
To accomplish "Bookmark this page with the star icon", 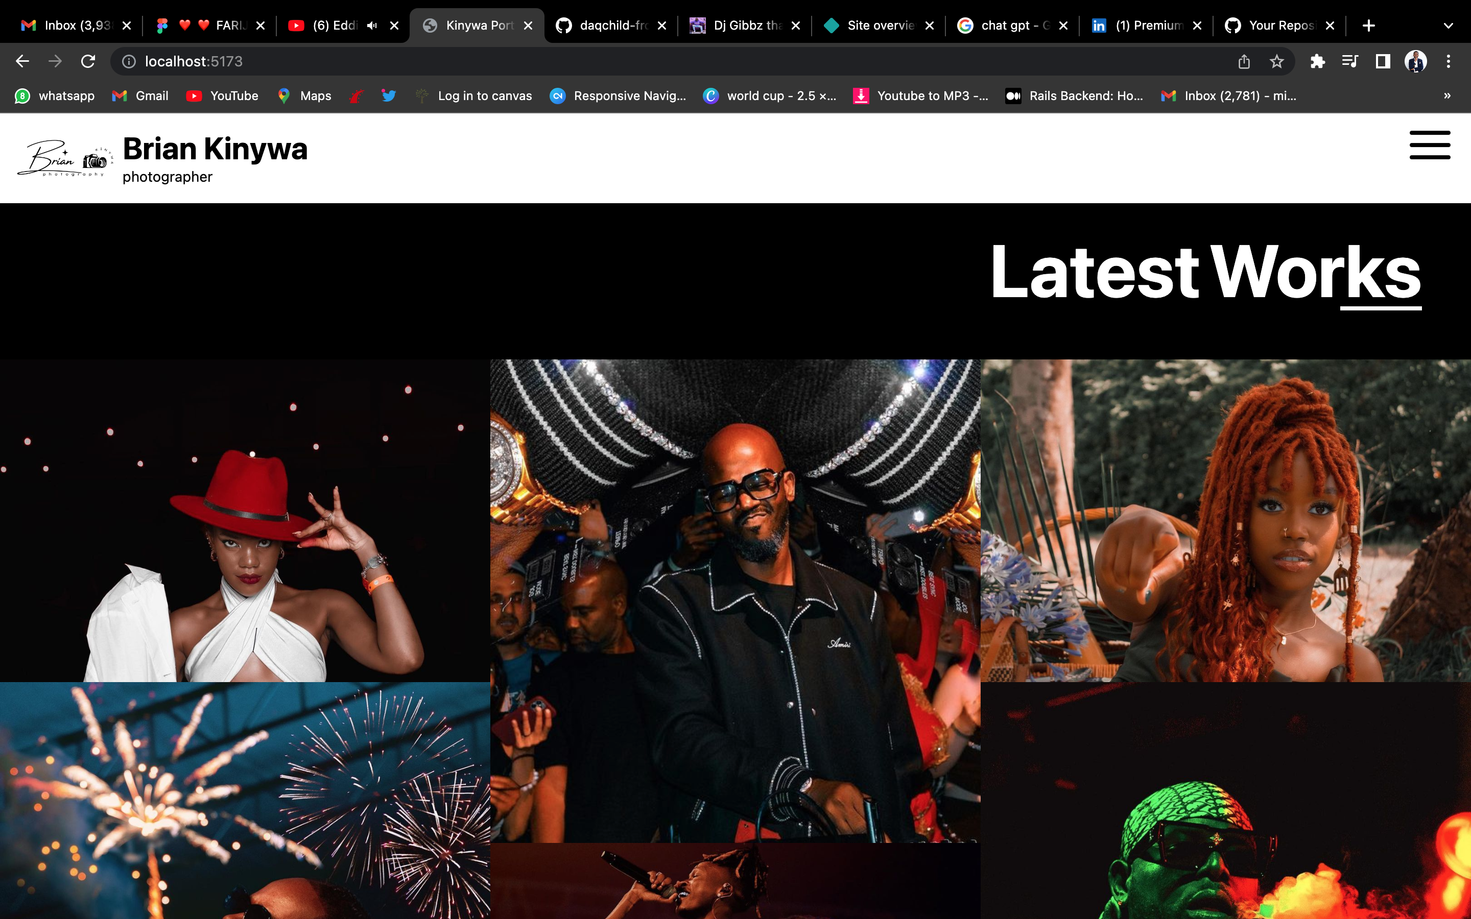I will (x=1276, y=61).
